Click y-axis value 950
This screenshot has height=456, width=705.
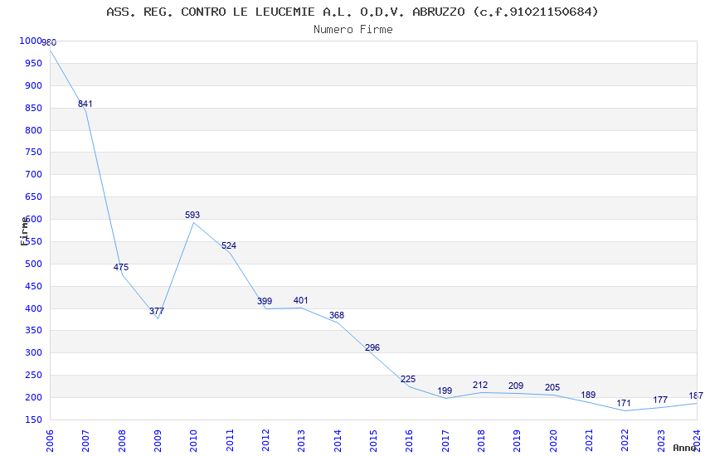(34, 63)
